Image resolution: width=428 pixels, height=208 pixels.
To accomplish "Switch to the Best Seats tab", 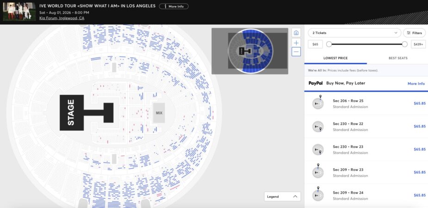I will pyautogui.click(x=398, y=58).
